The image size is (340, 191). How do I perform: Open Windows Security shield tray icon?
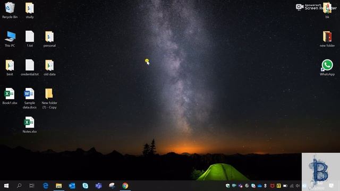pyautogui.click(x=228, y=186)
